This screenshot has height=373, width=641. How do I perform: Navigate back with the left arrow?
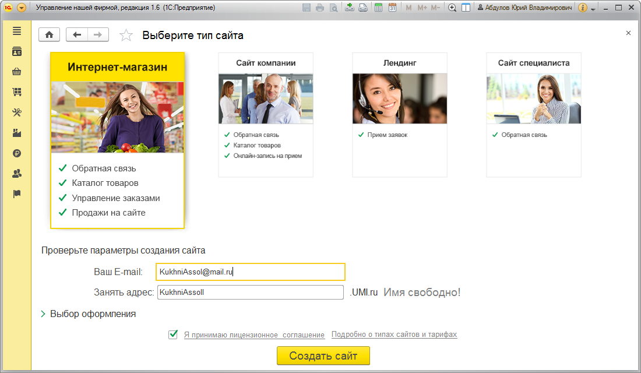tap(77, 35)
